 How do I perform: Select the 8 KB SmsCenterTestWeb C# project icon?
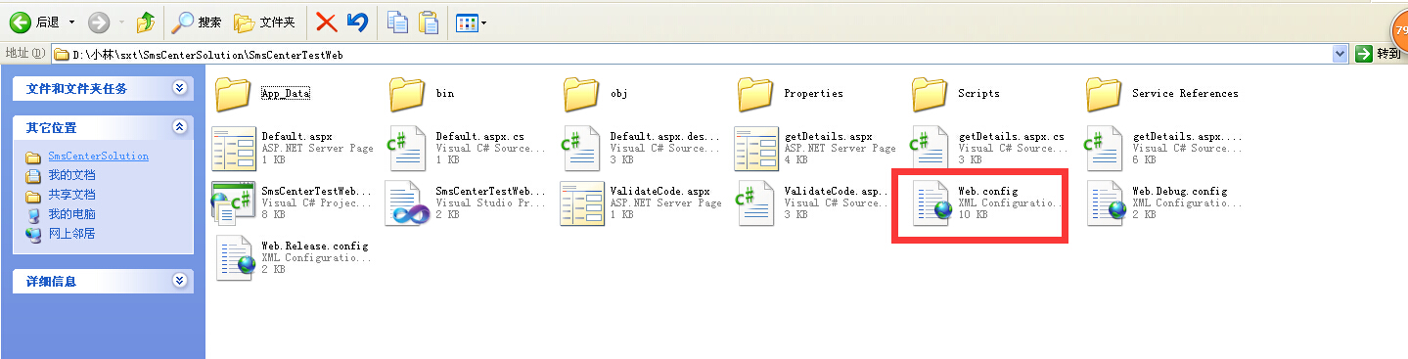click(233, 203)
